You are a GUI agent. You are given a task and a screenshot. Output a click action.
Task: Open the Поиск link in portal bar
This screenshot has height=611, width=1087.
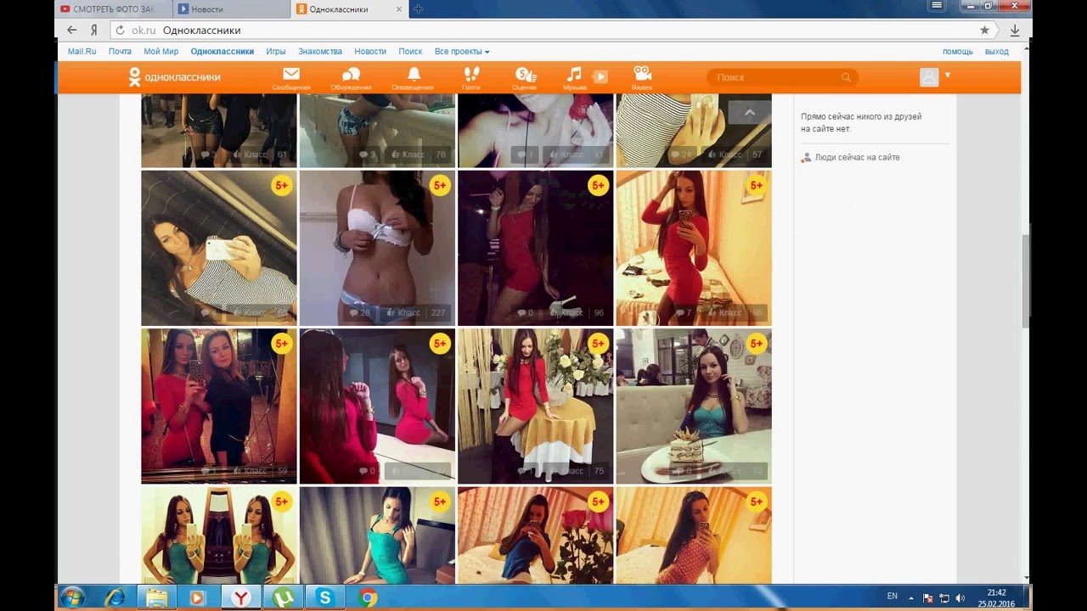coord(410,52)
